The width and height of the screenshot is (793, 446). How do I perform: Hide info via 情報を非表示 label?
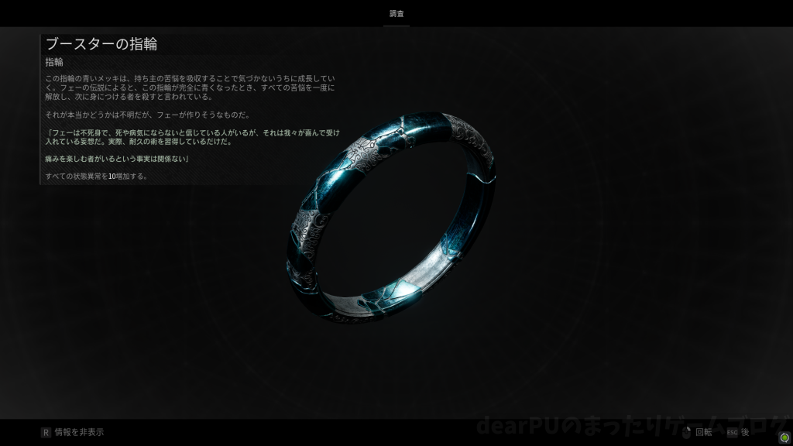tap(78, 432)
